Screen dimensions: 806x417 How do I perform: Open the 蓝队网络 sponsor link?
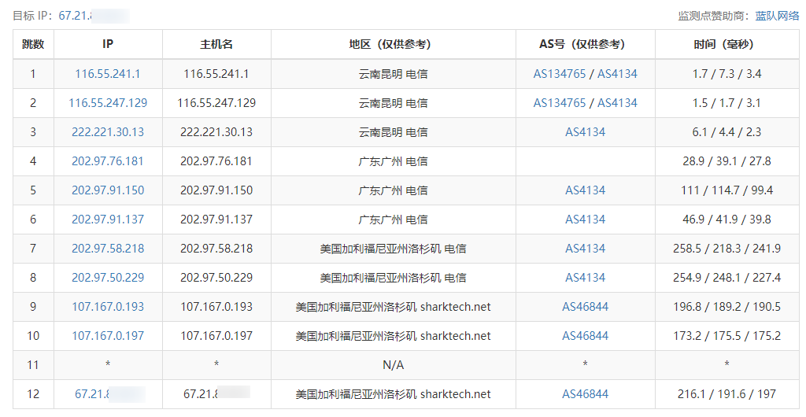[777, 15]
